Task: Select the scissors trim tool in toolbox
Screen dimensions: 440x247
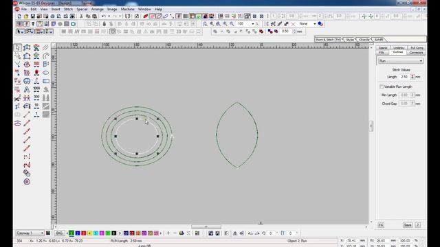Action: pyautogui.click(x=17, y=97)
